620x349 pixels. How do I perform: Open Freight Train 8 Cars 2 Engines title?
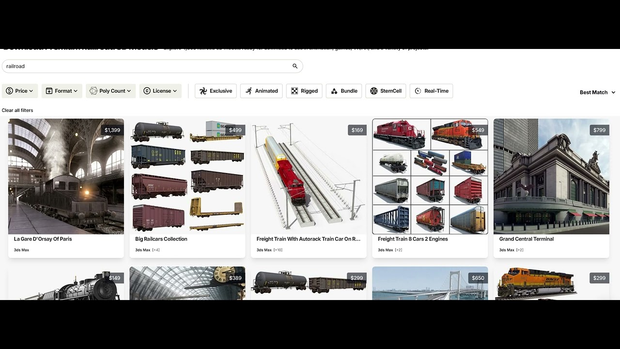click(413, 239)
